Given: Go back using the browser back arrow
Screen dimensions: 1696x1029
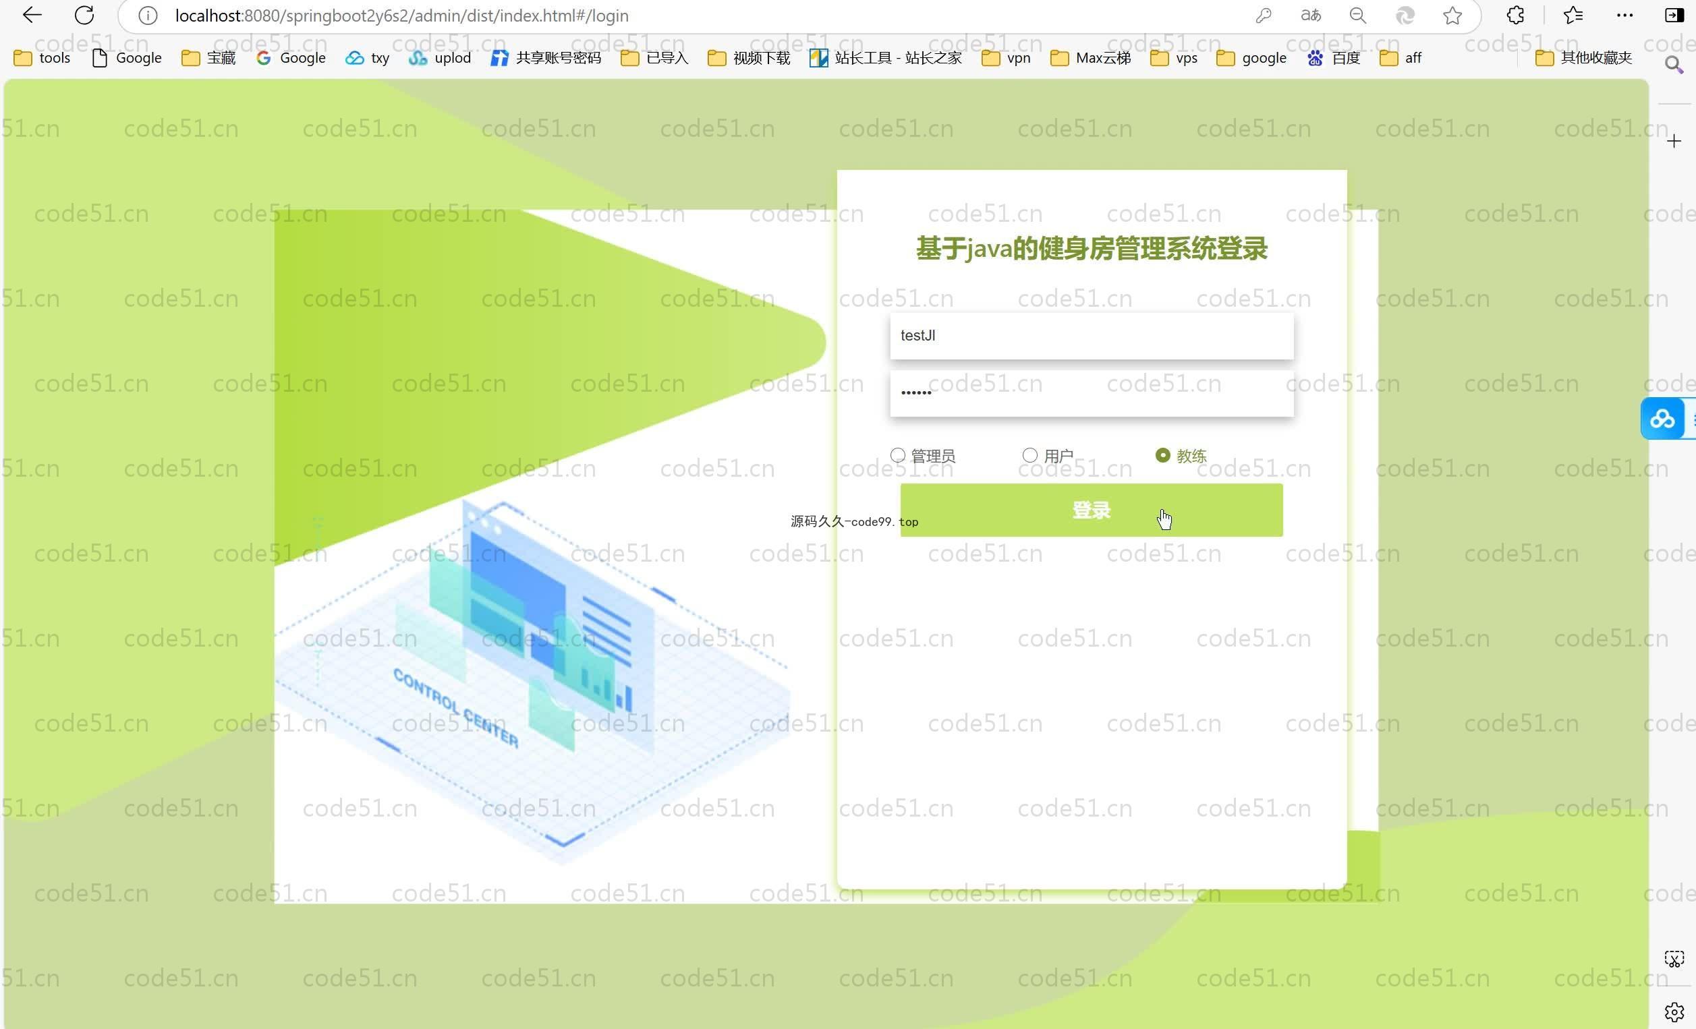Looking at the screenshot, I should 32,15.
